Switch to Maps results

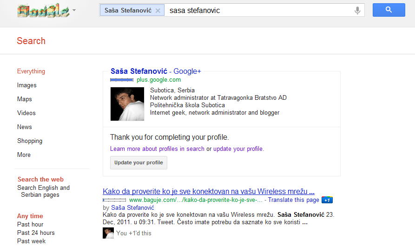pyautogui.click(x=24, y=99)
